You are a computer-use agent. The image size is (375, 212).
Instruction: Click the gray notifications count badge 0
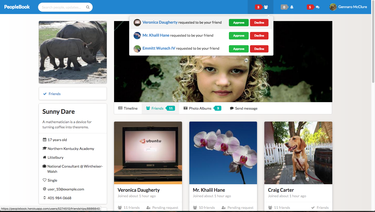point(284,7)
